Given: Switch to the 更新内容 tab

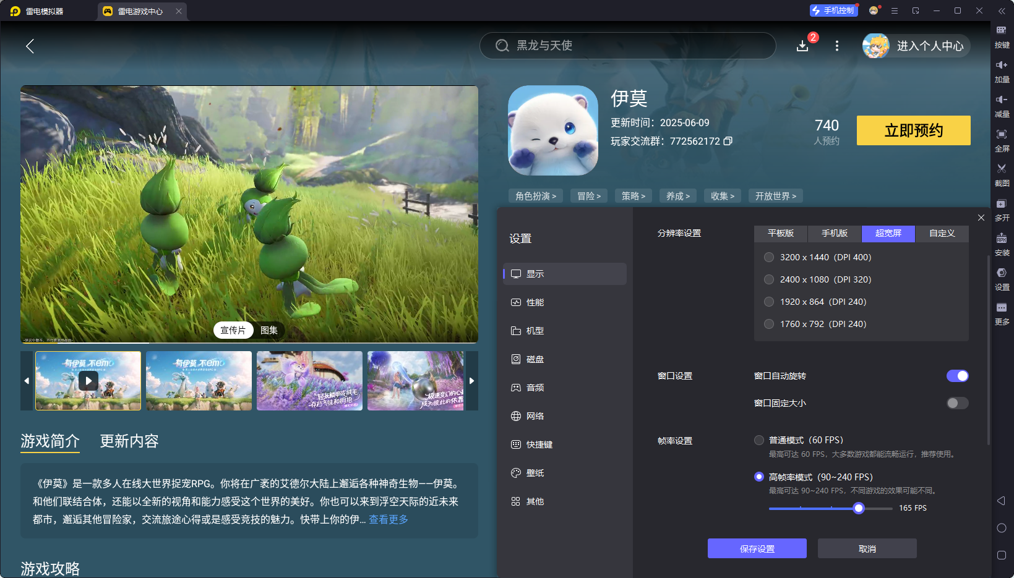Looking at the screenshot, I should coord(129,441).
